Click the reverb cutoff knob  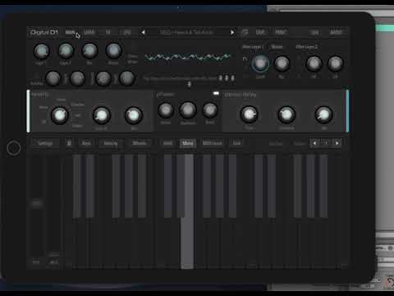[102, 115]
